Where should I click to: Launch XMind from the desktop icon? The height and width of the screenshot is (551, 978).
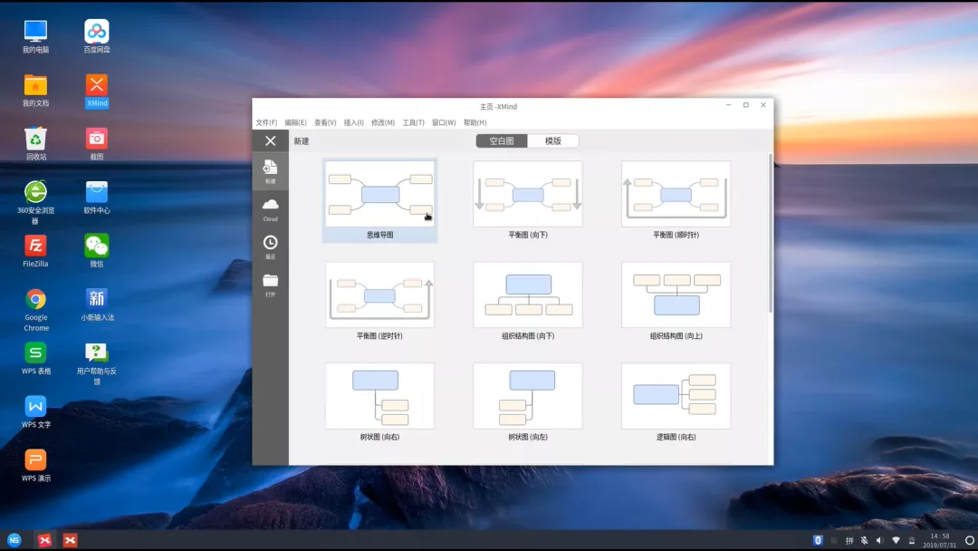(x=97, y=90)
